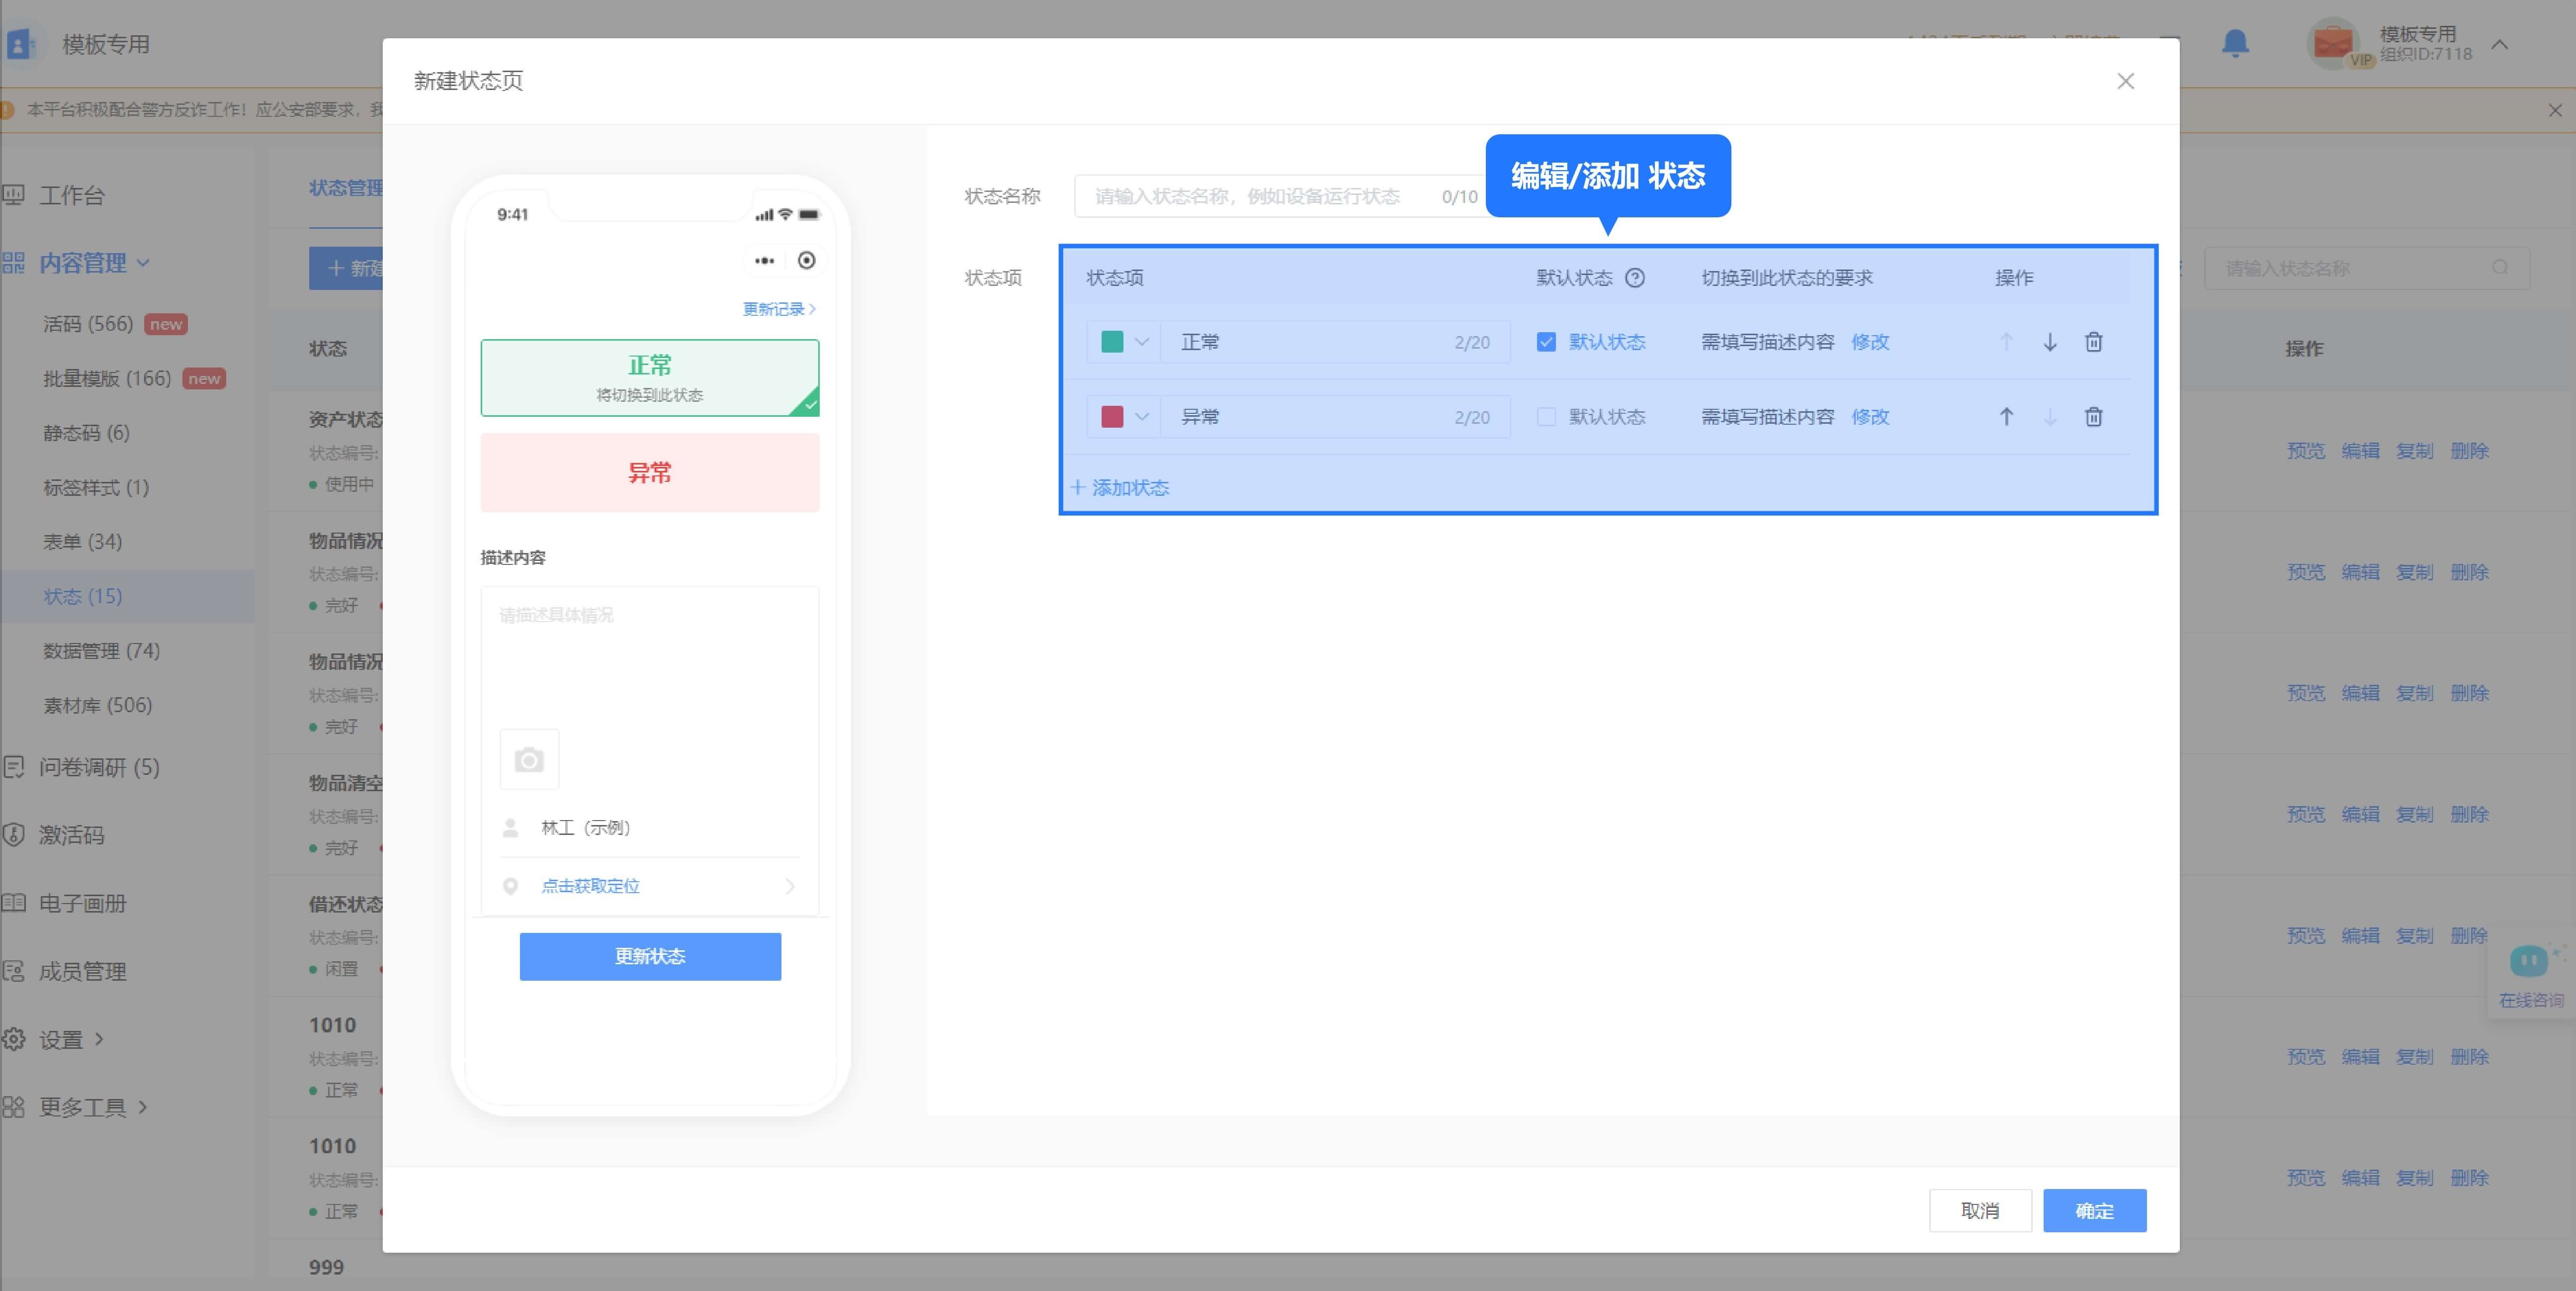The image size is (2576, 1291).
Task: Delete the 正常 status row
Action: [x=2093, y=342]
